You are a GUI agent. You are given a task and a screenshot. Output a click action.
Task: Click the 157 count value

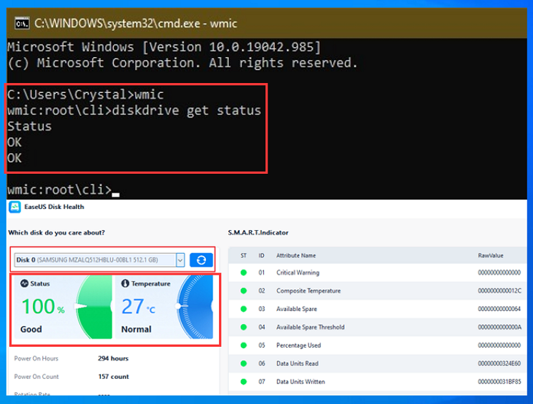pyautogui.click(x=114, y=377)
